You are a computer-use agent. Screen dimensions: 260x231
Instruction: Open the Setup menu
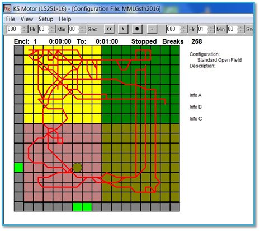coord(46,19)
